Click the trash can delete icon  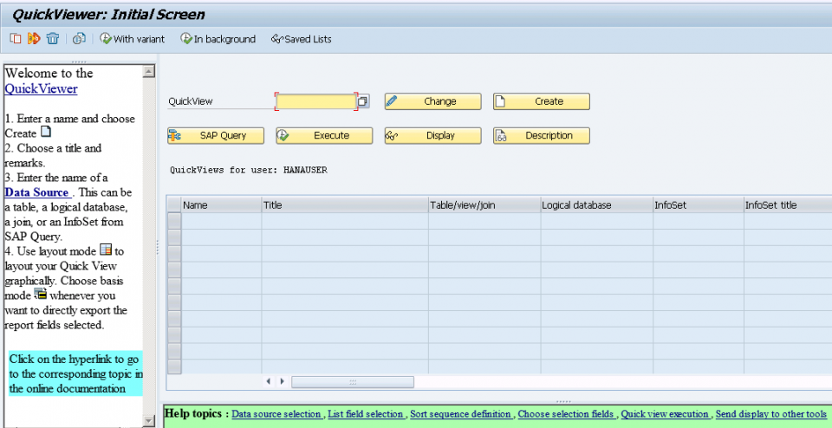[x=53, y=38]
